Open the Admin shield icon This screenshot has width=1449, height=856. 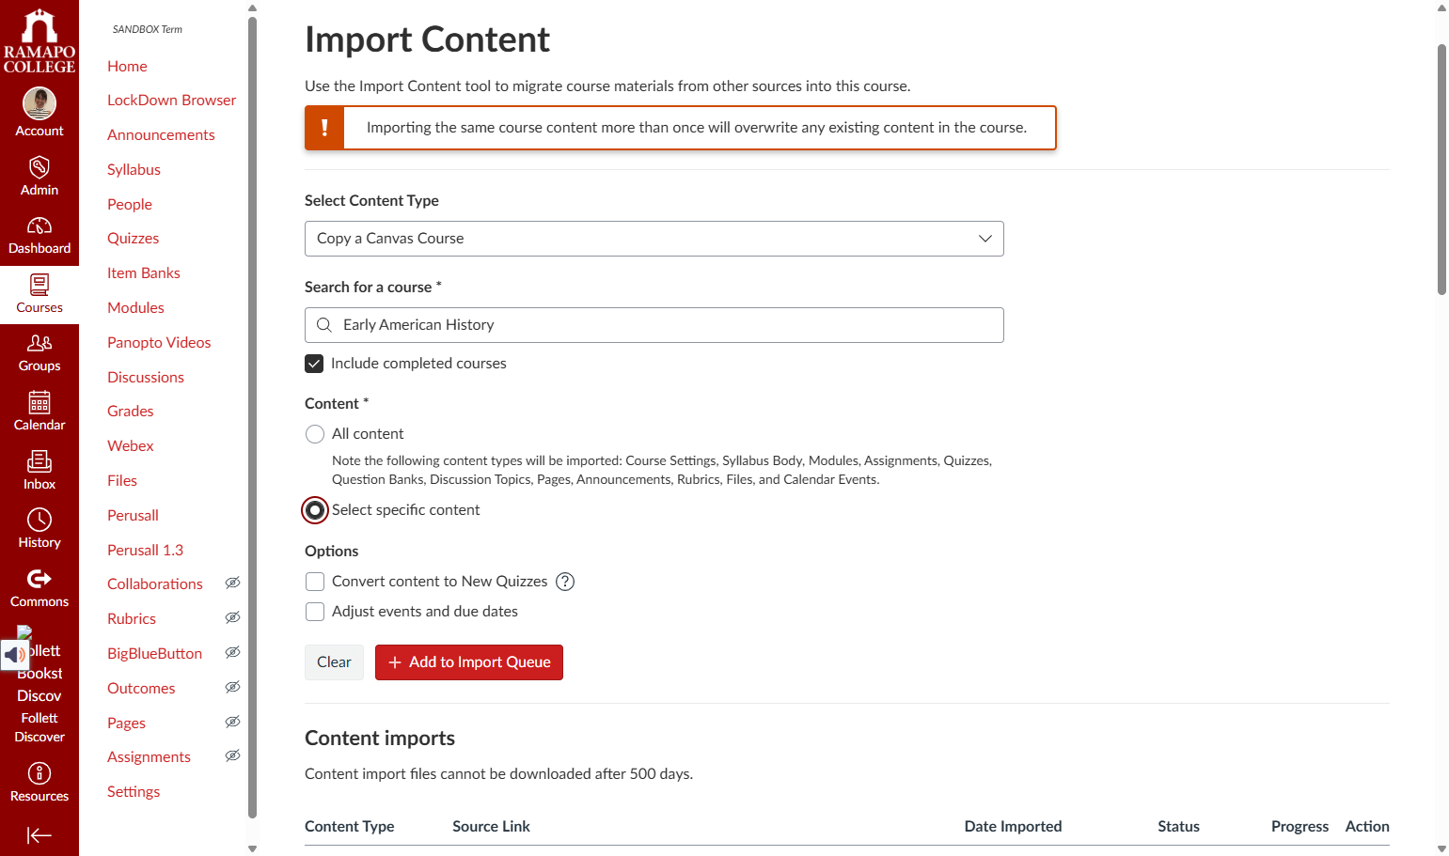tap(39, 167)
